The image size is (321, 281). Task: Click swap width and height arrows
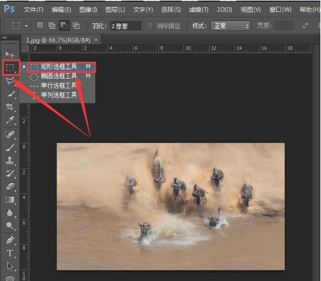tap(305, 25)
